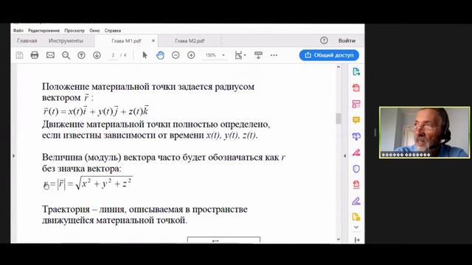Go to previous page arrow
The width and height of the screenshot is (472, 265).
[81, 55]
